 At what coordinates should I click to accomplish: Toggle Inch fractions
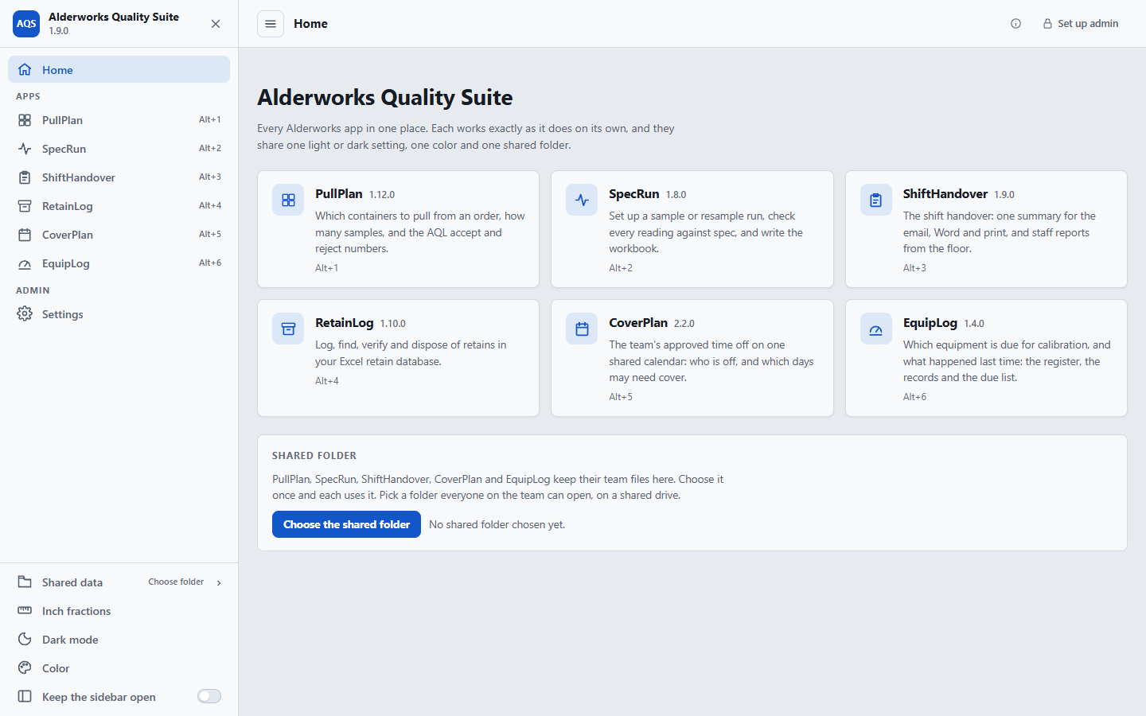(x=119, y=611)
